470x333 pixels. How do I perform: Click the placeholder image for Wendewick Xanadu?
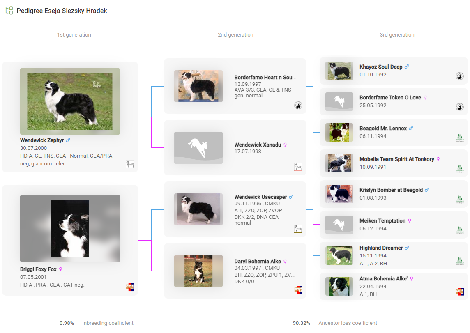click(198, 148)
